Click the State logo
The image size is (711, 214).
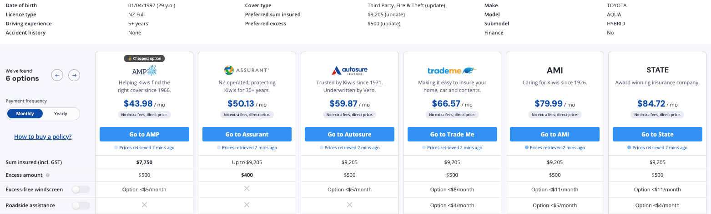click(657, 70)
